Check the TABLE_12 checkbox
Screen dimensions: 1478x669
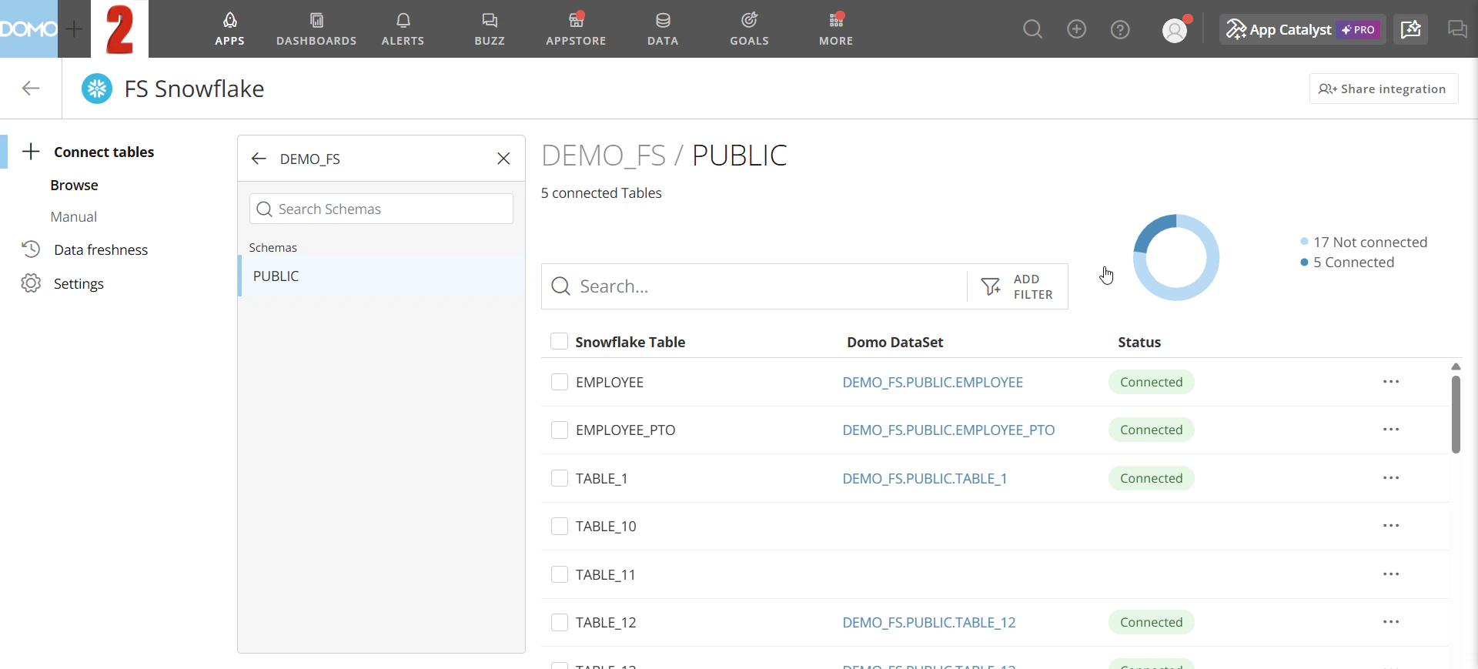click(560, 622)
